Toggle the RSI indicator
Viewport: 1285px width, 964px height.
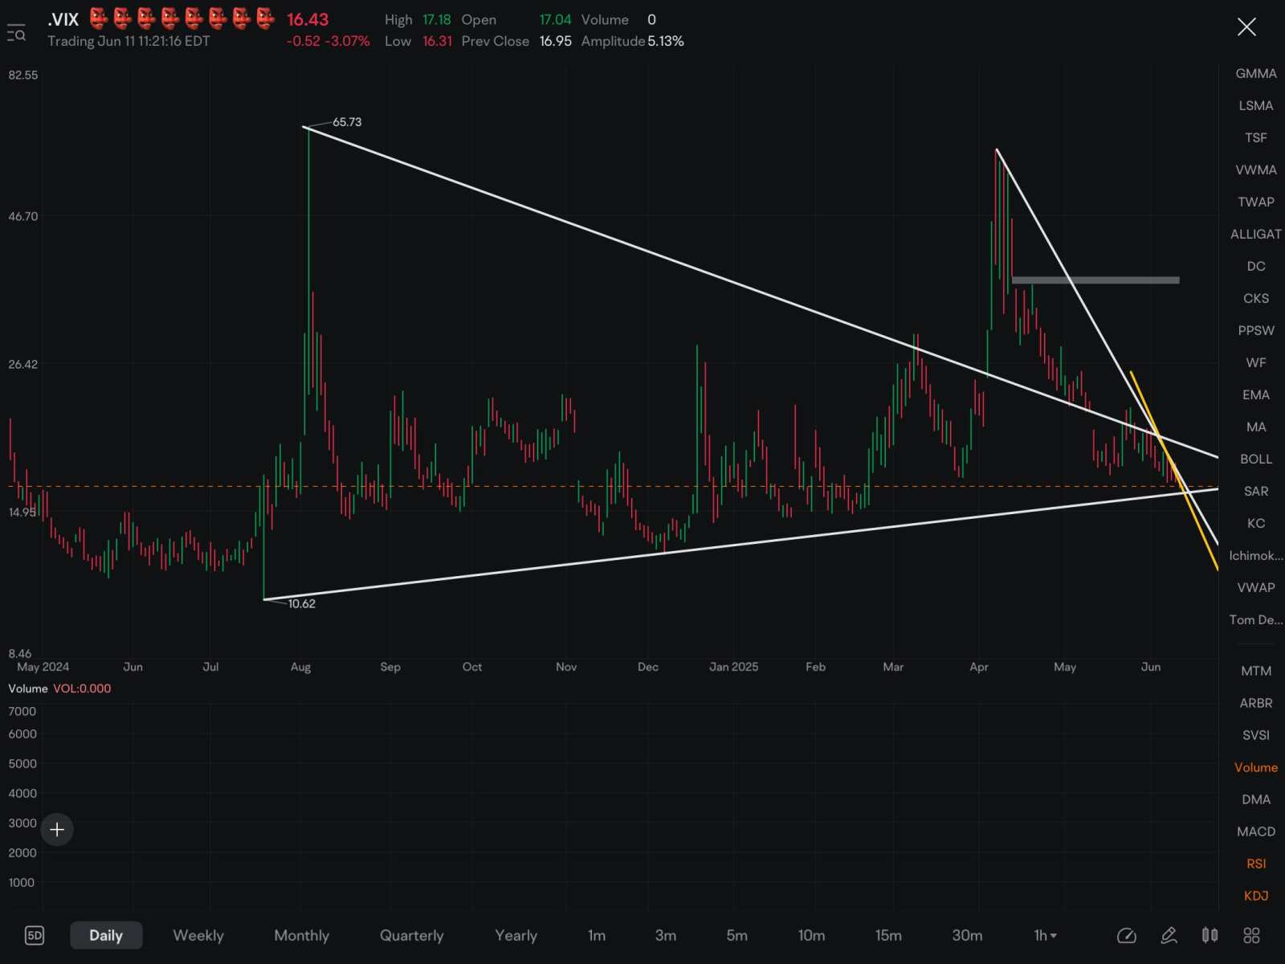1256,864
